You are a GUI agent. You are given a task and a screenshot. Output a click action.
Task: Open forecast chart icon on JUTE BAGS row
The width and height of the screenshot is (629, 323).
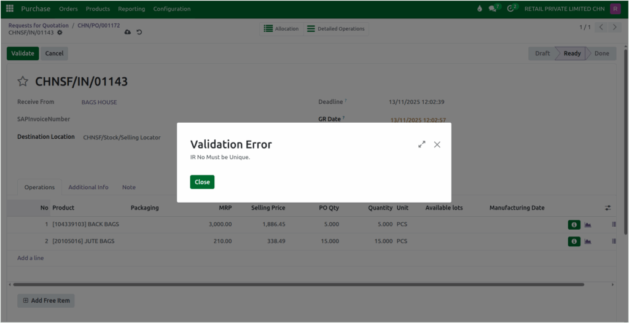coord(588,241)
